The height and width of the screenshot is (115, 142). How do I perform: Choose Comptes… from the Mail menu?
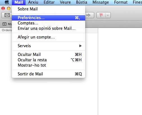[48, 23]
